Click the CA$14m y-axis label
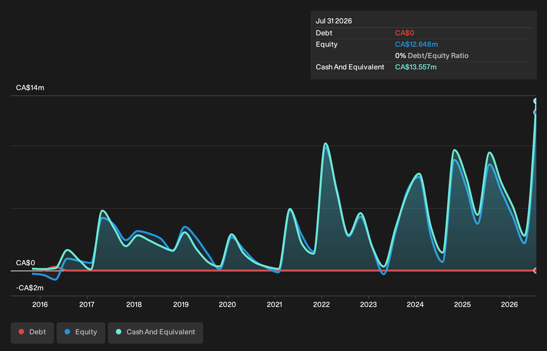The height and width of the screenshot is (351, 547). [30, 88]
